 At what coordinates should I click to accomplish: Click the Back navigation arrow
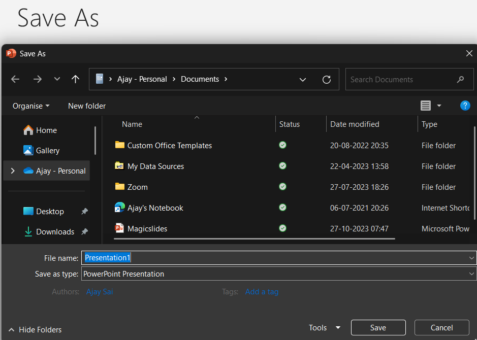[15, 79]
